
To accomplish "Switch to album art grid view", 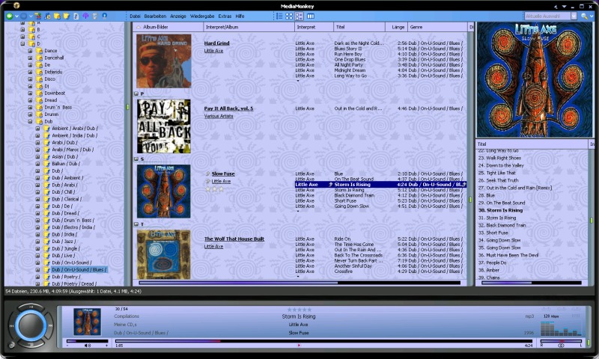I will click(290, 16).
